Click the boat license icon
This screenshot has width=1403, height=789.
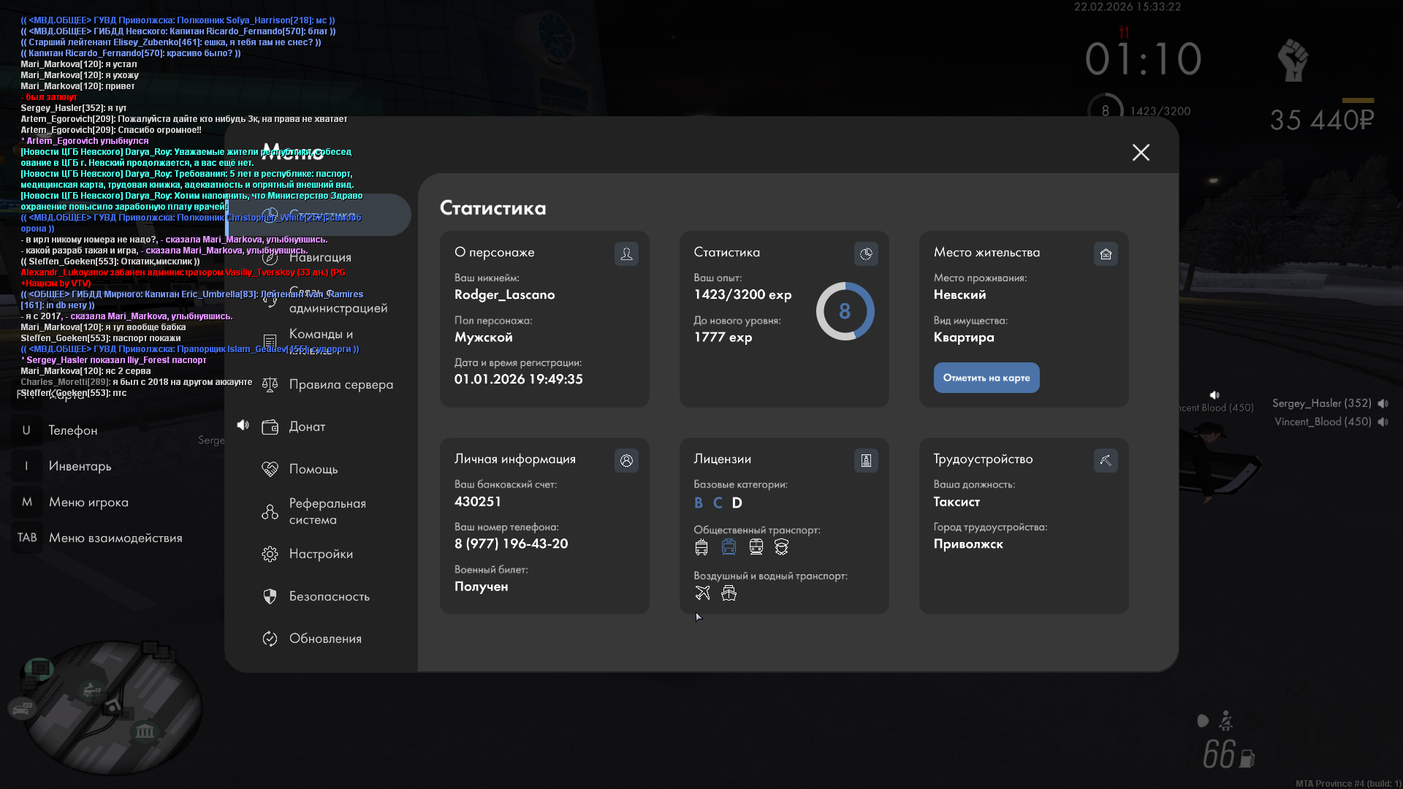tap(729, 593)
